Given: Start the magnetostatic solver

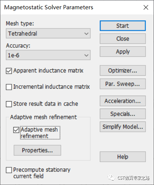Looking at the screenshot, I should [x=122, y=26].
